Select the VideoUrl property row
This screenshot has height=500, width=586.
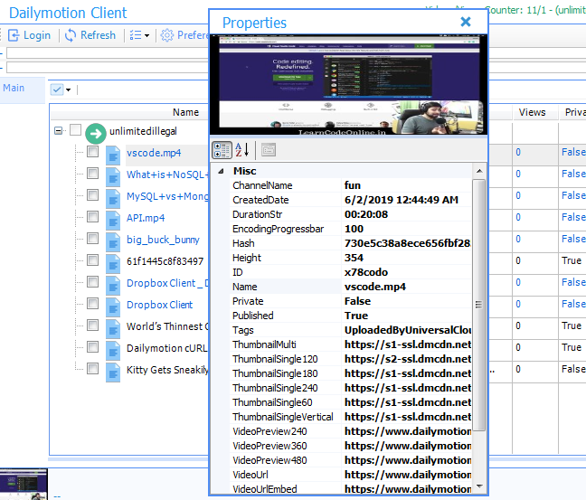pos(351,475)
